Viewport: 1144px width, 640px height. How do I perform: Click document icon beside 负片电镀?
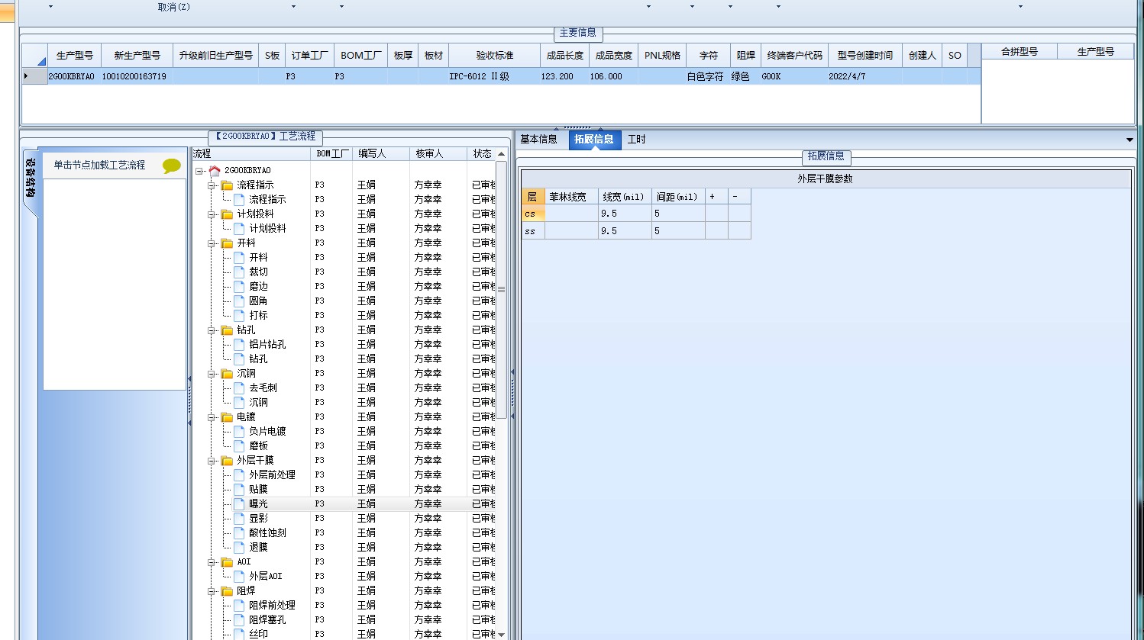click(239, 431)
